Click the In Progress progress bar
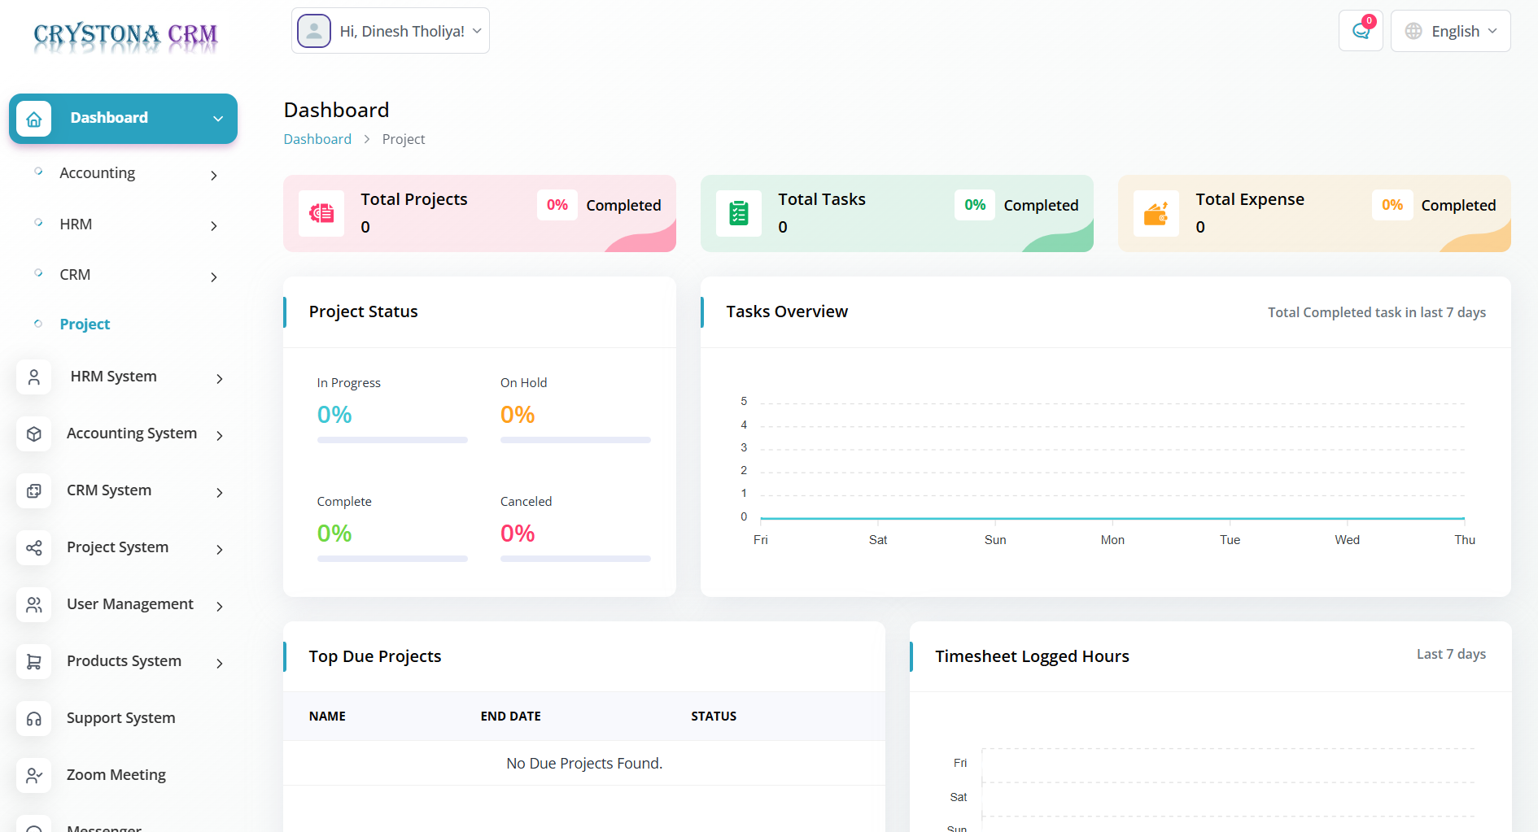The height and width of the screenshot is (832, 1538). point(392,440)
